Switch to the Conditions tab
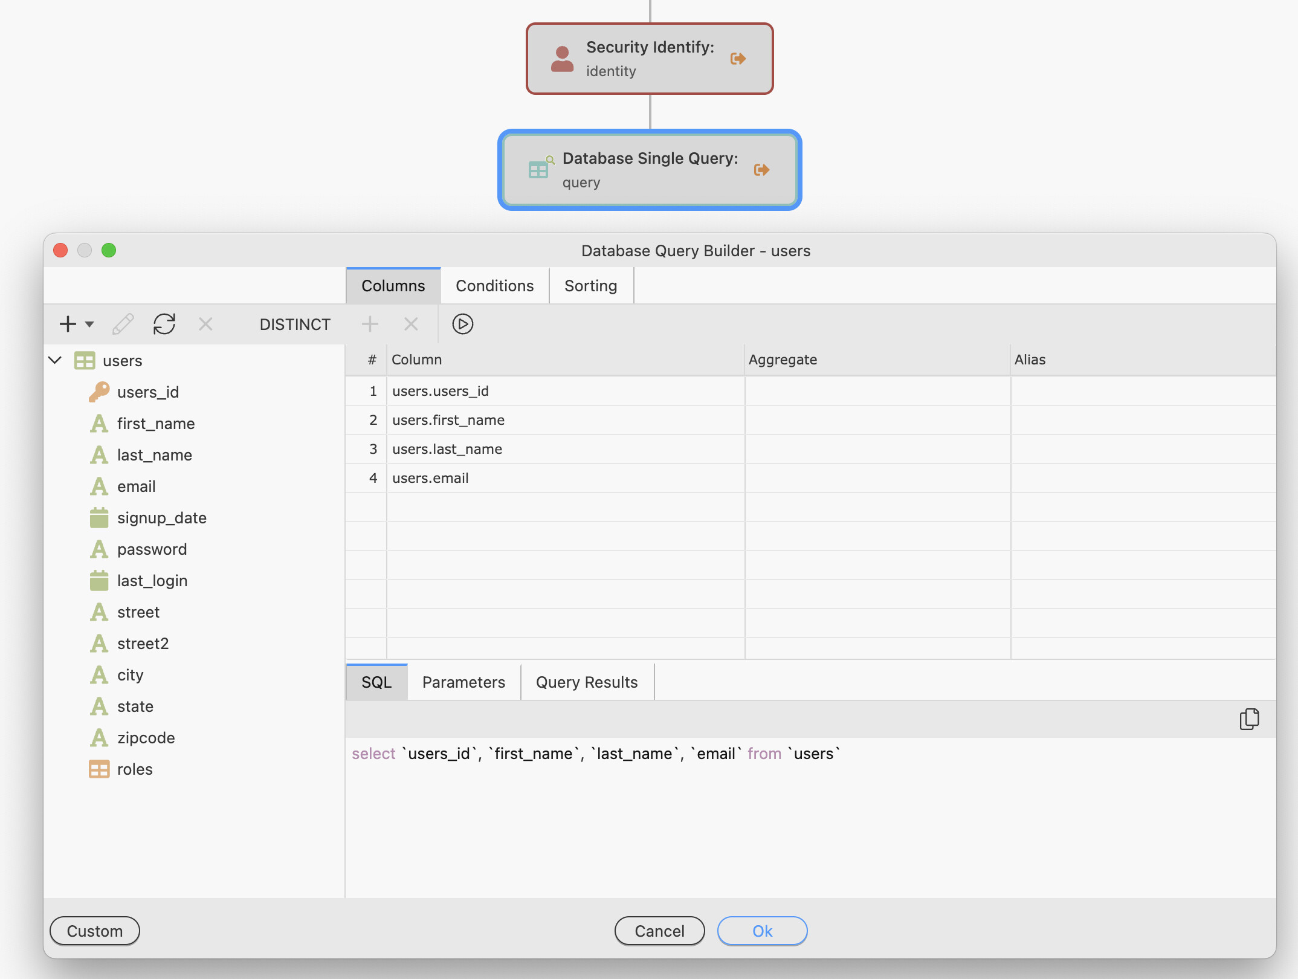 495,286
